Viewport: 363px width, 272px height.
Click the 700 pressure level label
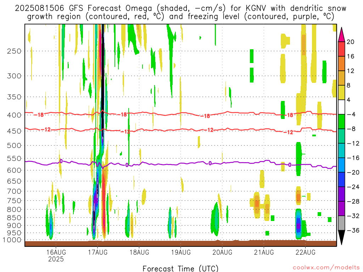(x=14, y=191)
